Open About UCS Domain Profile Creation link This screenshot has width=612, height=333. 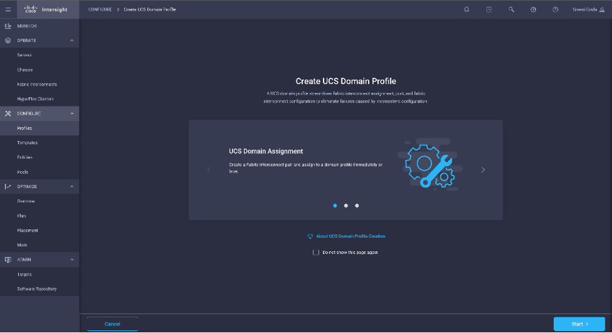[350, 236]
